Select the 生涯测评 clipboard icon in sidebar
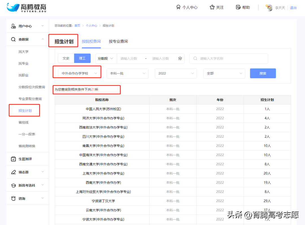This screenshot has width=305, height=225. (x=13, y=159)
